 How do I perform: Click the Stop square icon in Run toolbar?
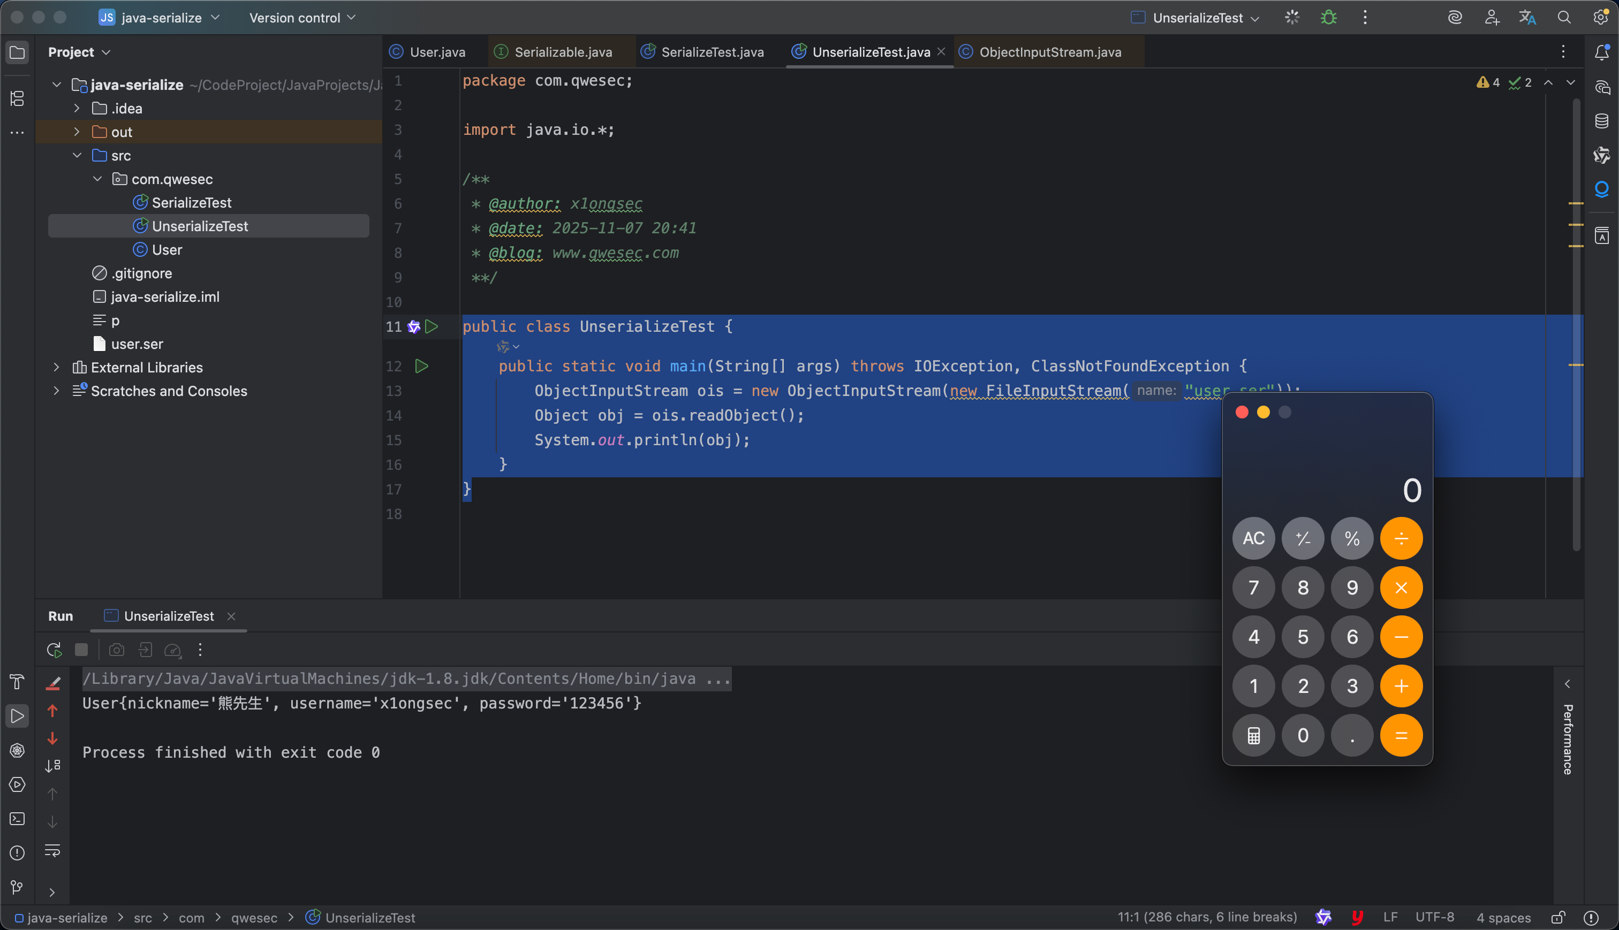click(81, 650)
